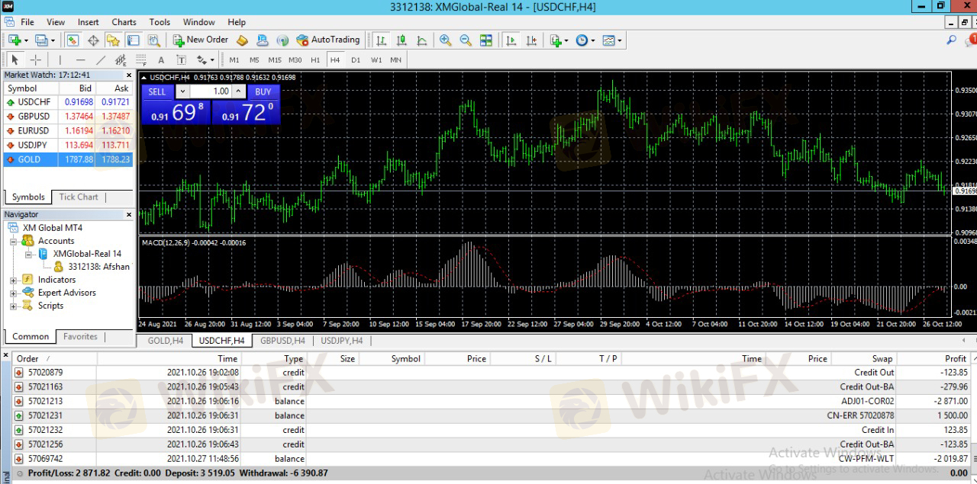Switch chart to line chart icon
Viewport: 977px width, 484px height.
pyautogui.click(x=421, y=40)
